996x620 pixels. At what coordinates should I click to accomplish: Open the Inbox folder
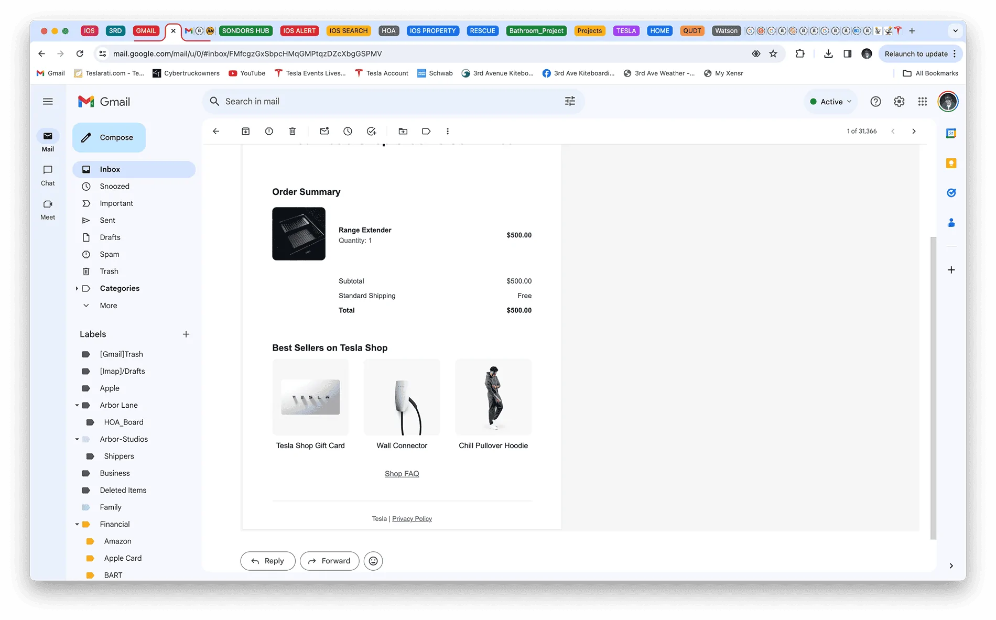click(134, 169)
